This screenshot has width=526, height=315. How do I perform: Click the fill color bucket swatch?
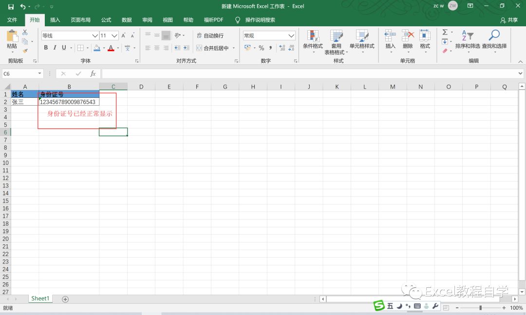tap(96, 48)
